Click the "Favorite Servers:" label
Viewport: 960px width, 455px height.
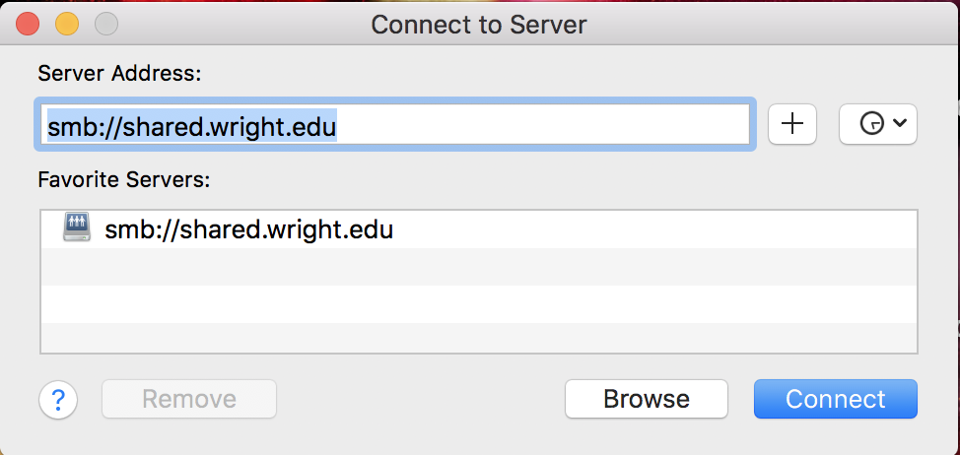point(124,180)
